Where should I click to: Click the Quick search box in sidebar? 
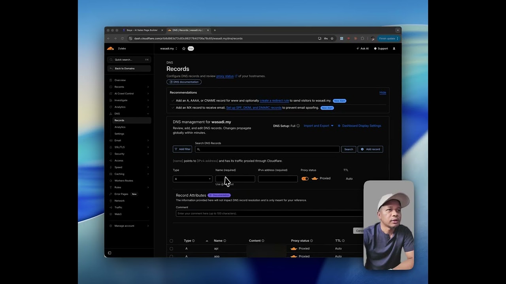[129, 60]
